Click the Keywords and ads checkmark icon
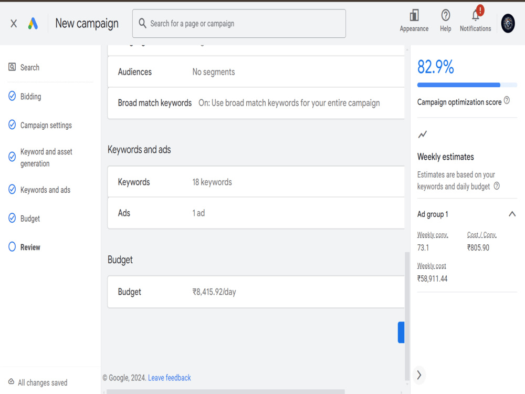This screenshot has width=525, height=394. click(12, 189)
